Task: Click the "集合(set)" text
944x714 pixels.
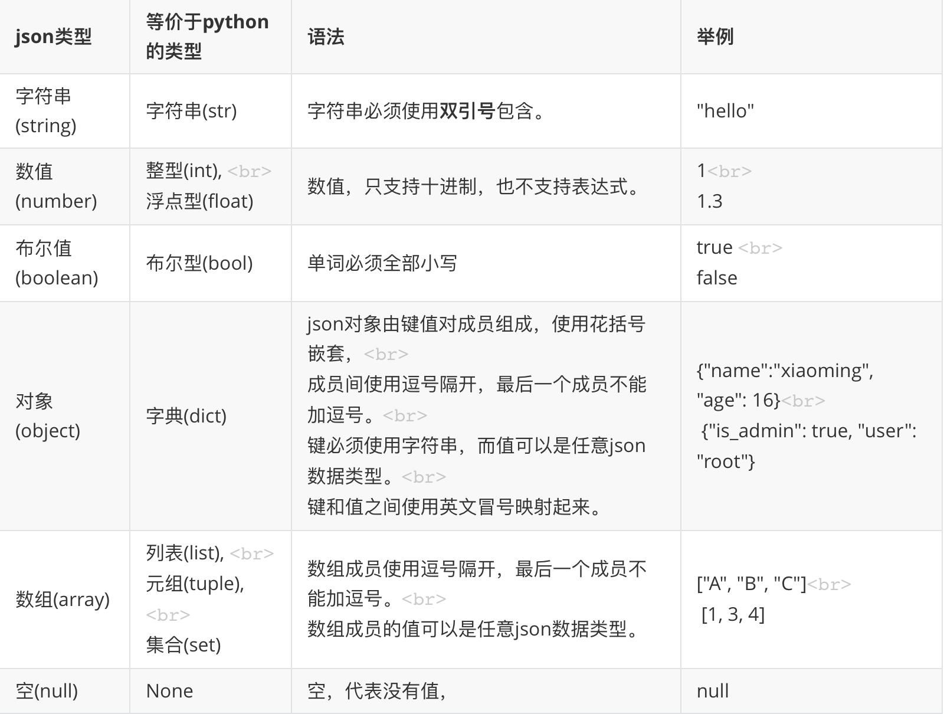Action: tap(183, 645)
